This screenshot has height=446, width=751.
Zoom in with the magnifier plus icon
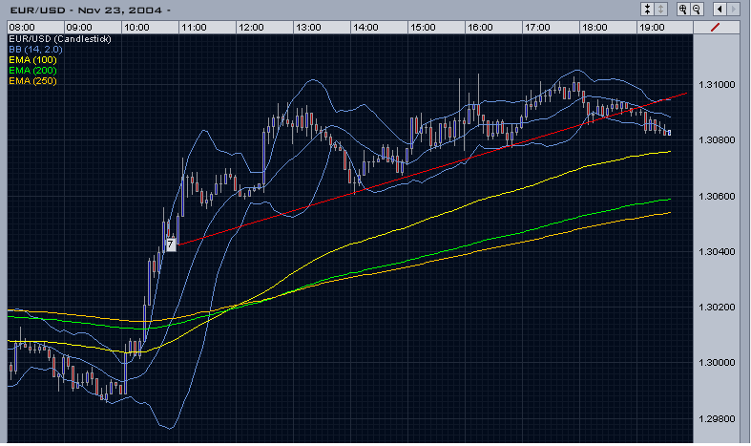683,10
